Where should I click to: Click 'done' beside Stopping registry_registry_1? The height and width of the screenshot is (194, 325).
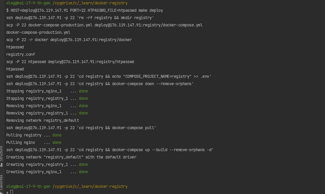click(83, 98)
